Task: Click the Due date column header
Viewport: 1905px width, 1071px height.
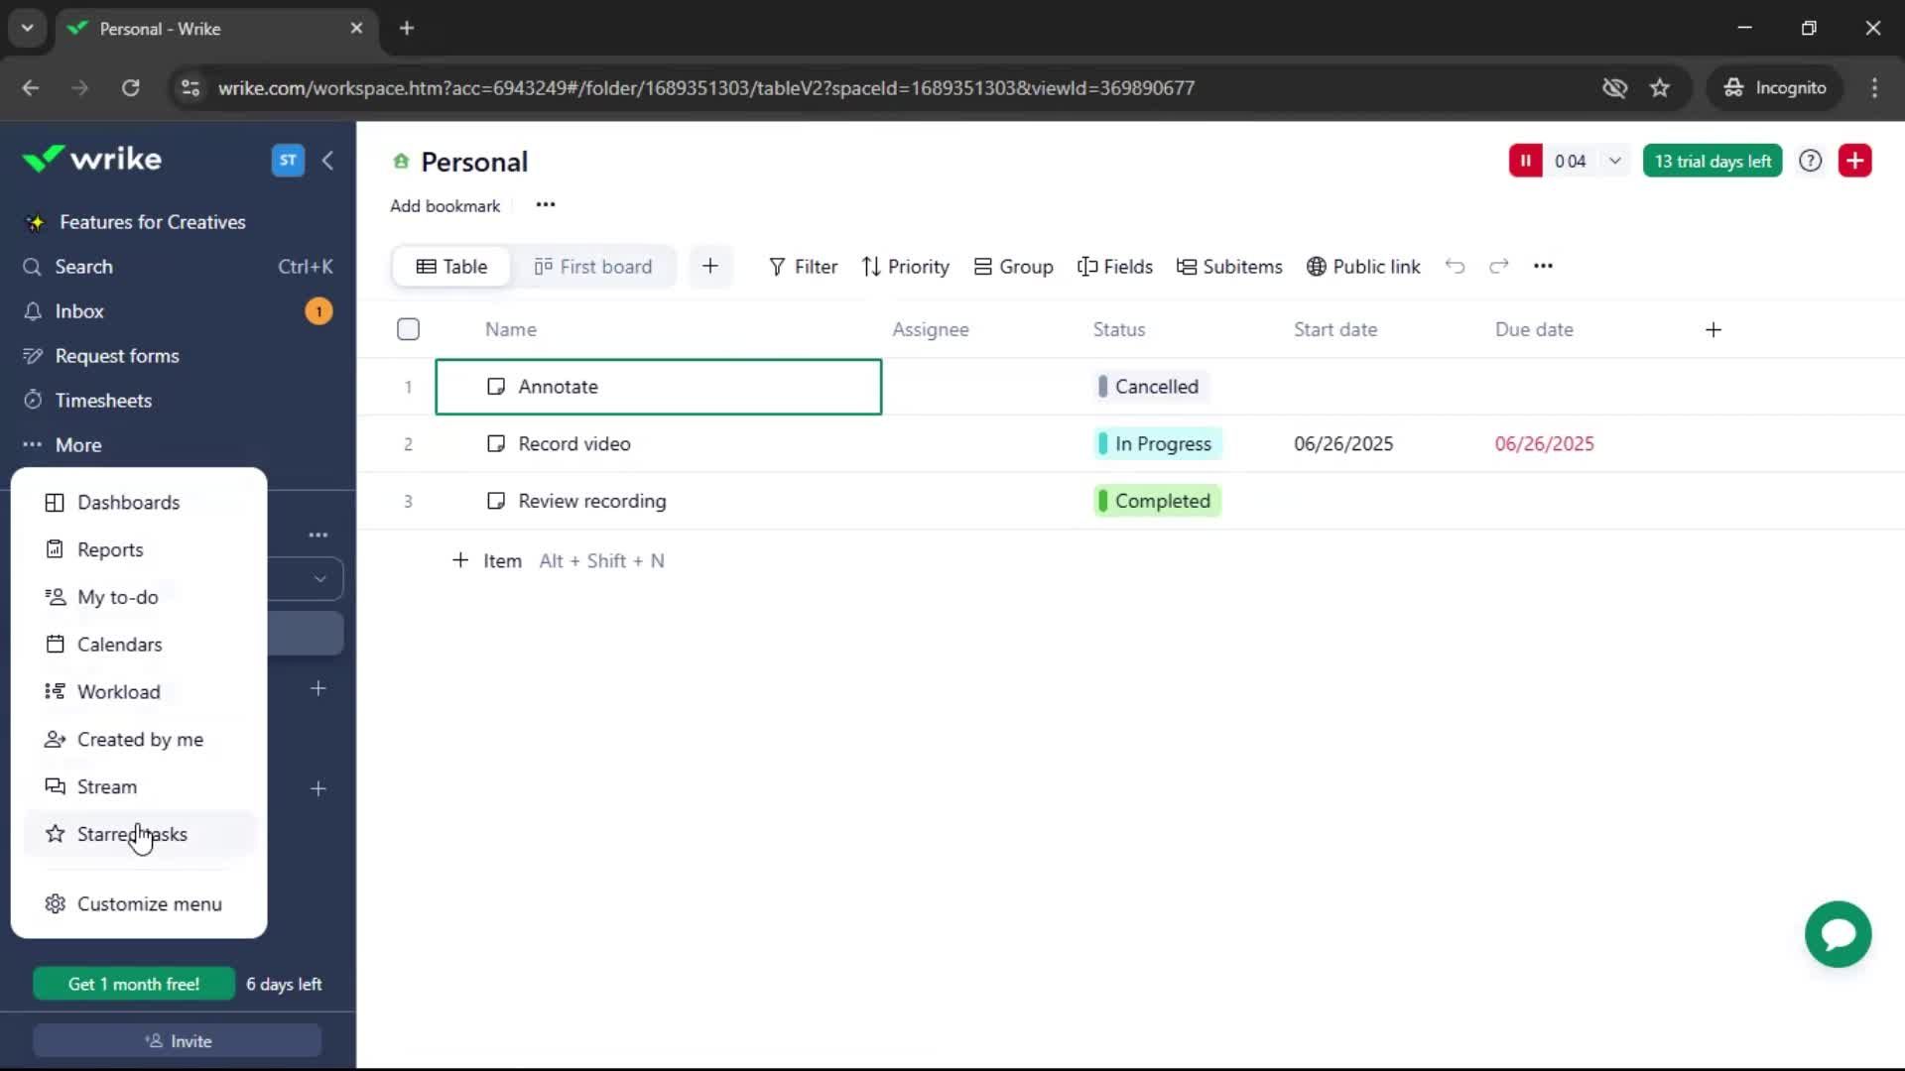Action: point(1534,329)
